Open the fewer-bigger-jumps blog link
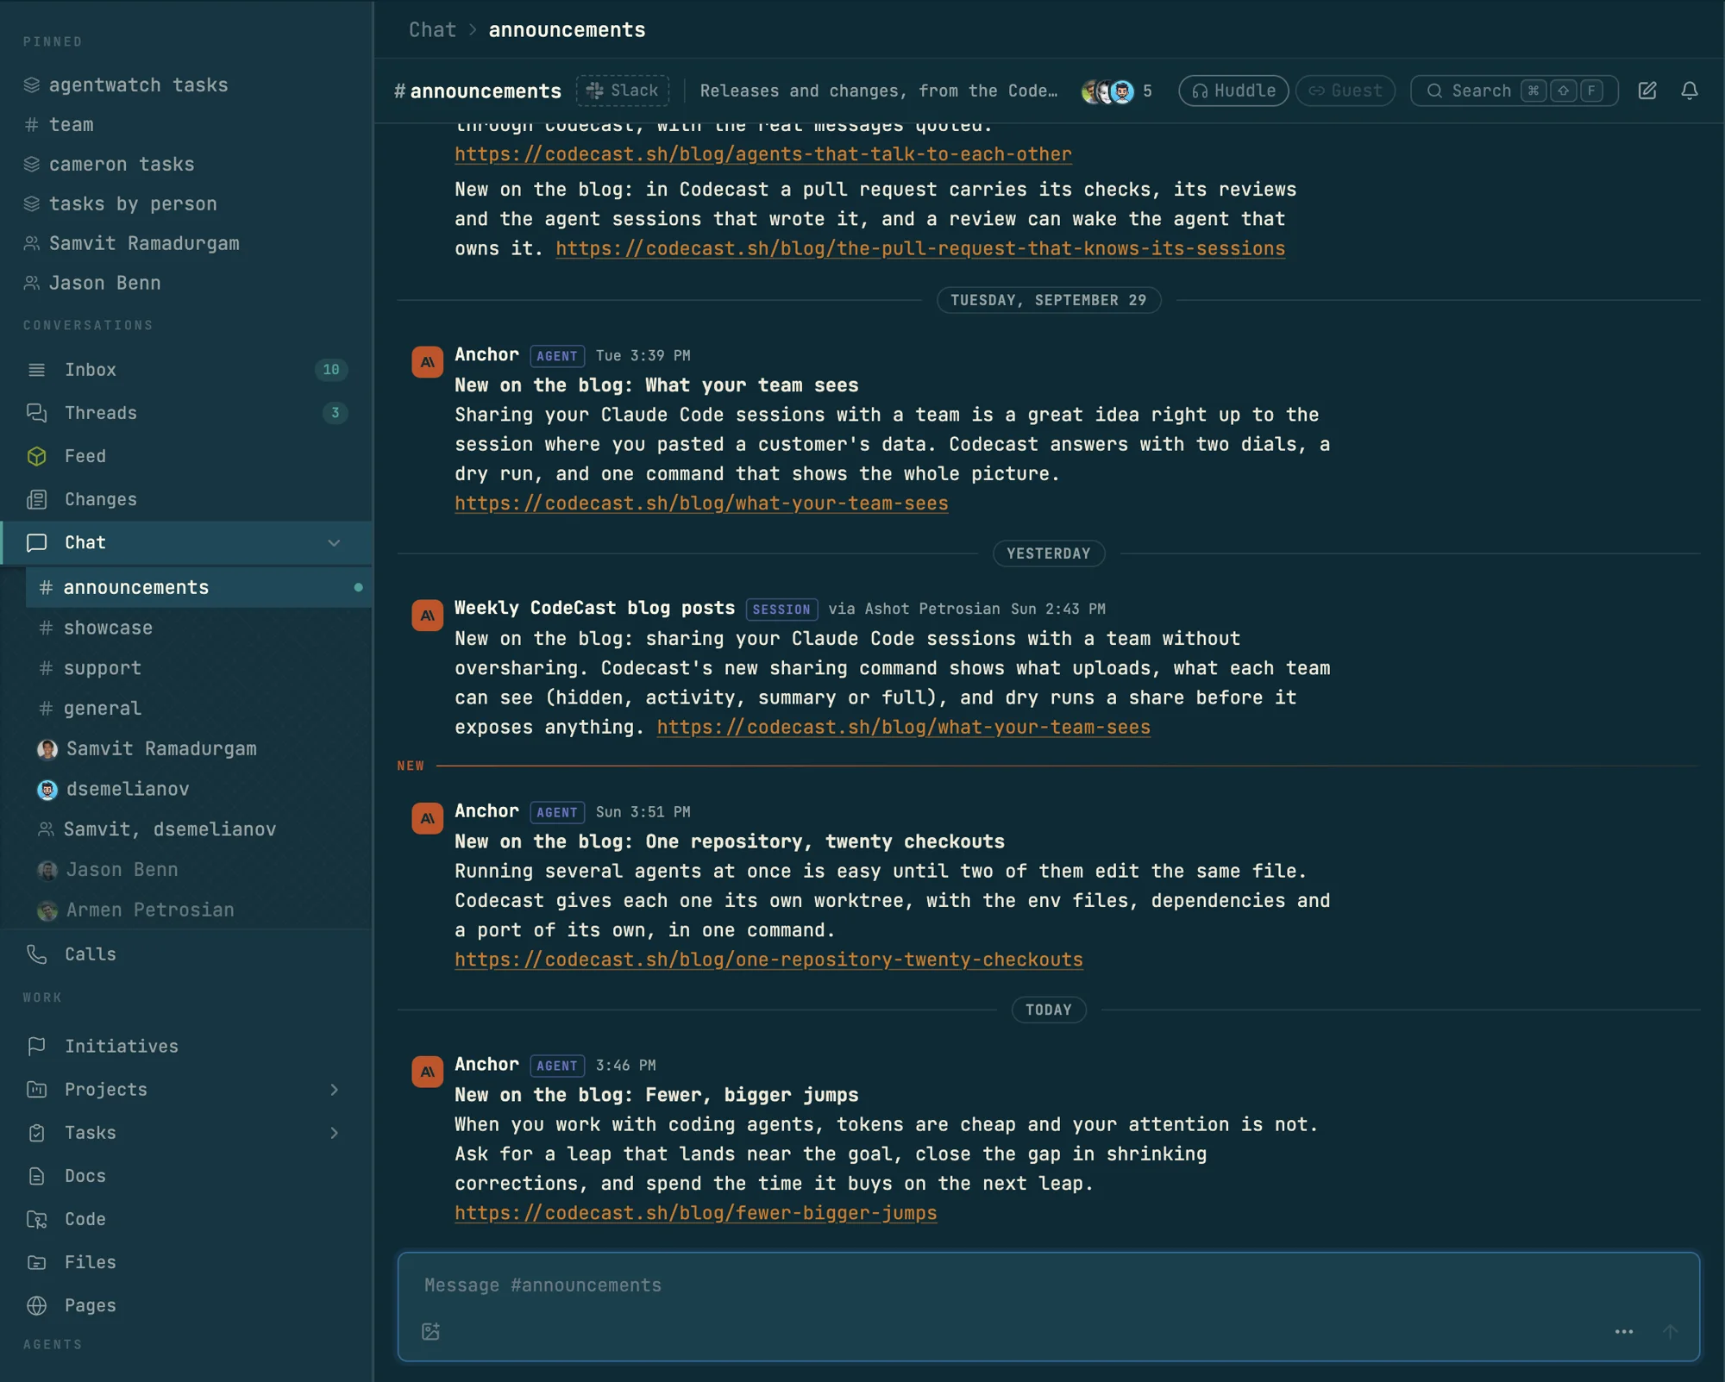This screenshot has width=1725, height=1382. [695, 1213]
